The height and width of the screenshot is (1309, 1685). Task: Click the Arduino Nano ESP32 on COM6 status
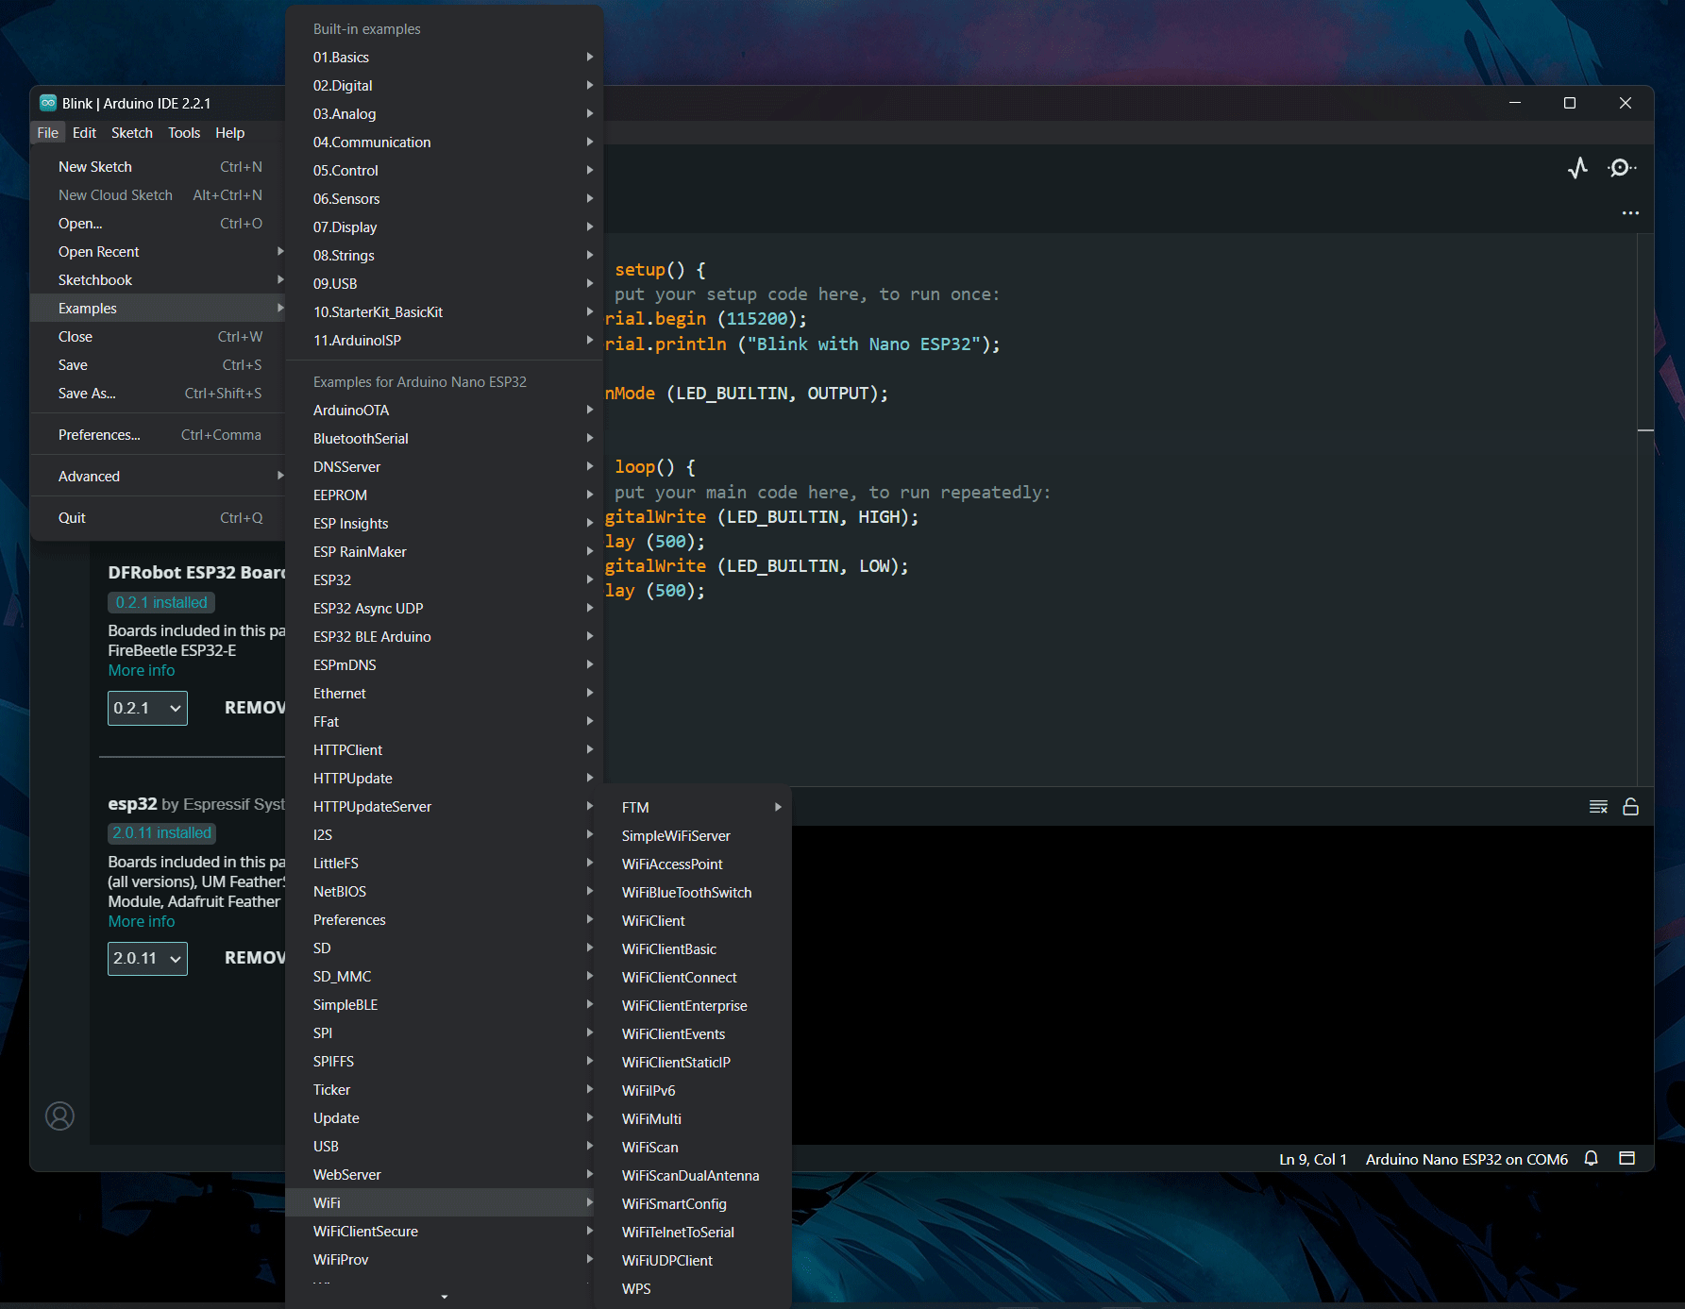1466,1159
